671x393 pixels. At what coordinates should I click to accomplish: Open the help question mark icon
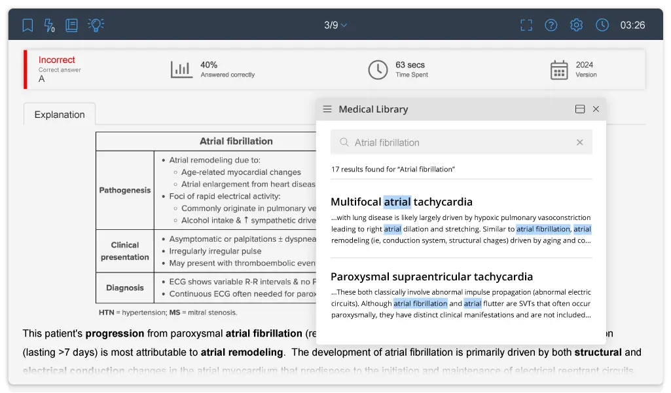[551, 26]
